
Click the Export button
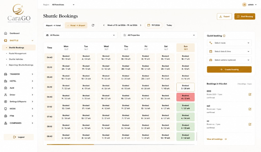224,16
